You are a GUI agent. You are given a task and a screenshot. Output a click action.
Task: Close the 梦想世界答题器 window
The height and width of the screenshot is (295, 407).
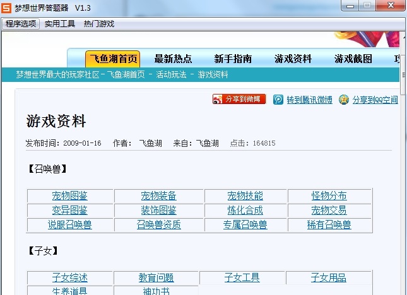(x=391, y=5)
